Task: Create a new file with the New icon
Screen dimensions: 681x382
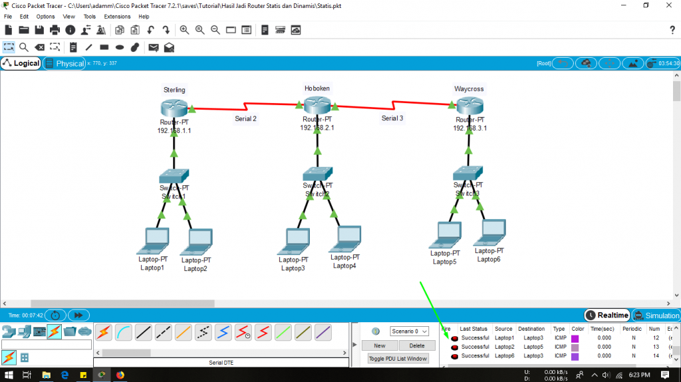Action: (x=8, y=30)
